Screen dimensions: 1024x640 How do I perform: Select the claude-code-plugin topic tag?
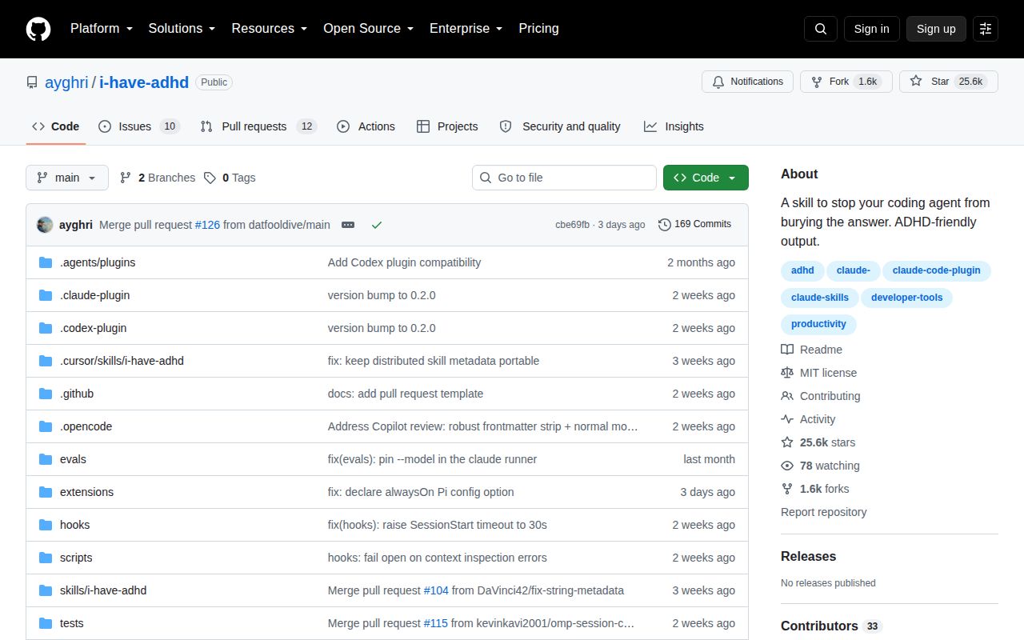click(x=936, y=270)
